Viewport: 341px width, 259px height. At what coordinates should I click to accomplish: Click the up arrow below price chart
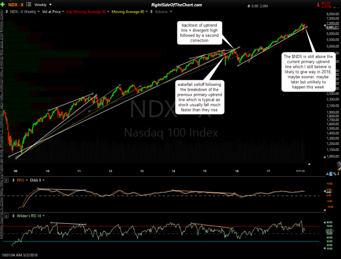[x=309, y=164]
